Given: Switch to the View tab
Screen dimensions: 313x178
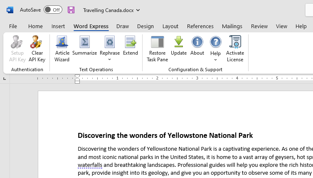Looking at the screenshot, I should pos(281,26).
